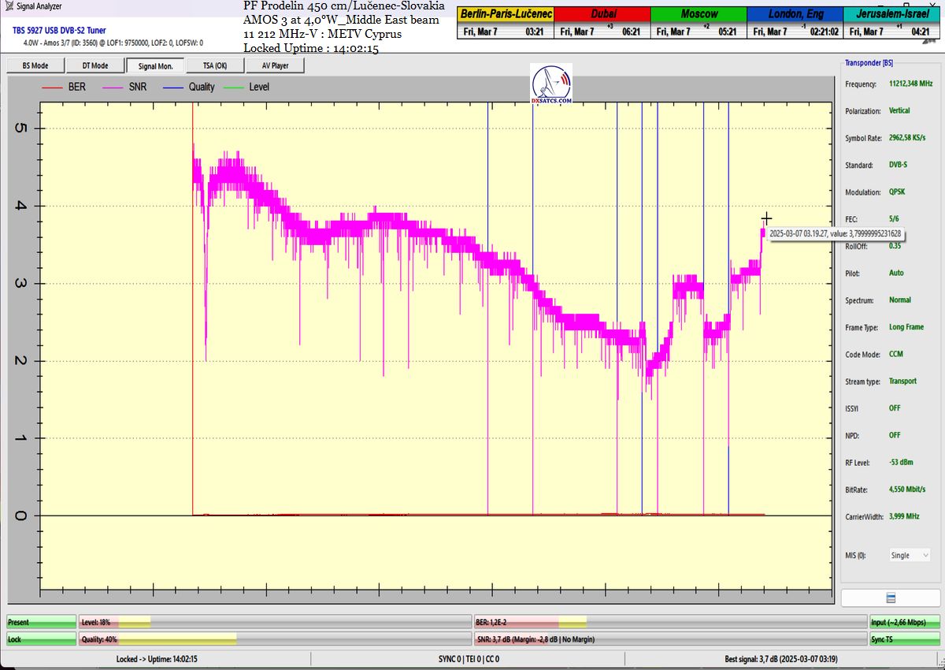Click the DXSATCS.COM satellite dish logo
The height and width of the screenshot is (670, 945).
(x=552, y=85)
